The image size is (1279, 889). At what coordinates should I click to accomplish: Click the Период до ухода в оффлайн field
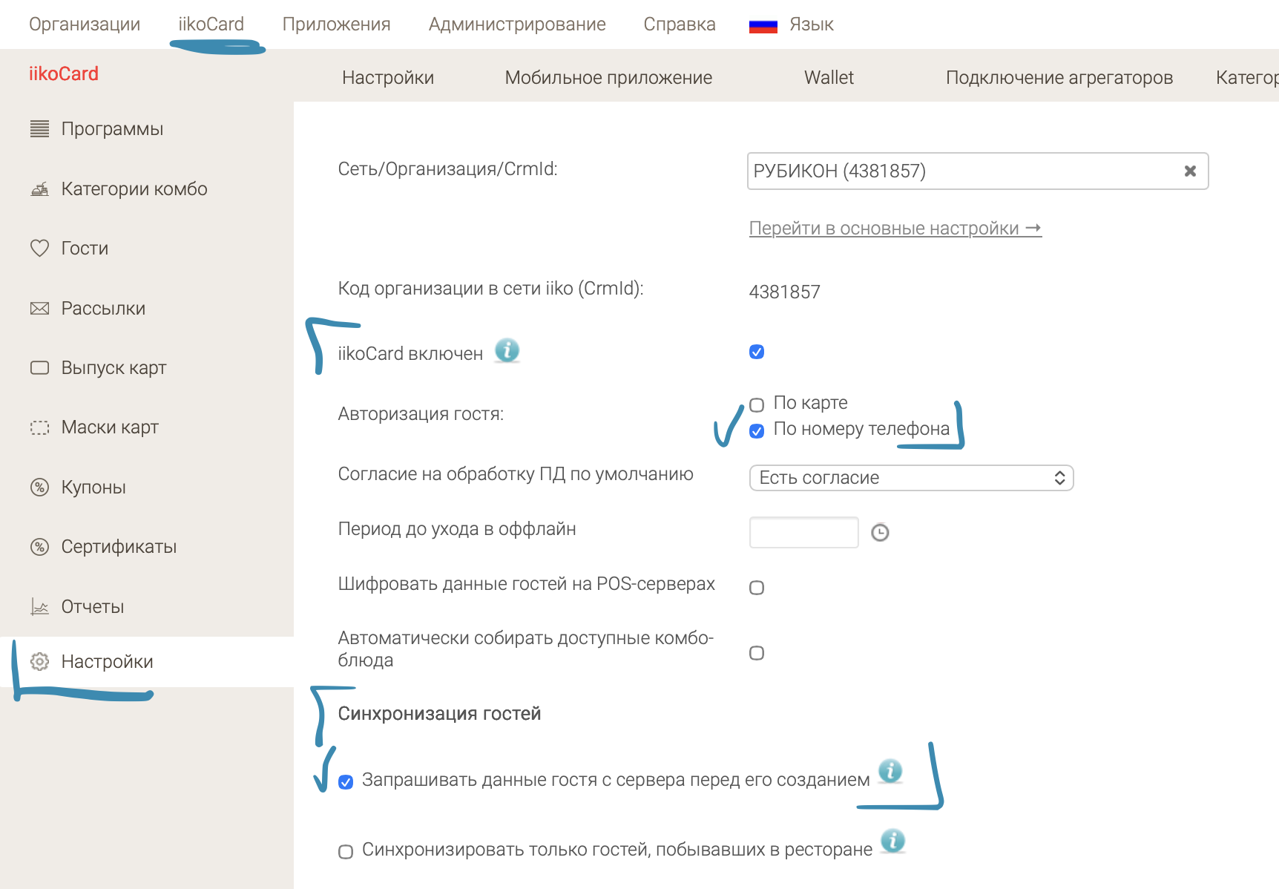tap(803, 532)
